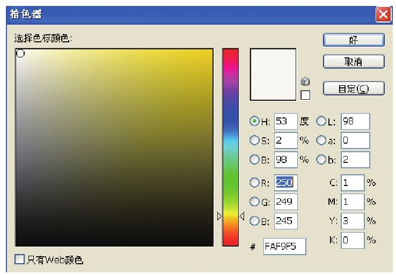
Task: Select the Lab a radio button
Action: (x=321, y=140)
